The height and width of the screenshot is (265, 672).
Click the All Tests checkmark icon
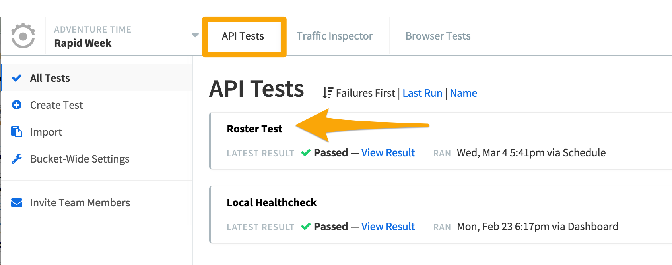[17, 78]
